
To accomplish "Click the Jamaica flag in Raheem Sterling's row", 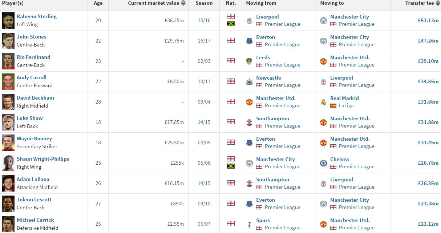I will click(231, 24).
